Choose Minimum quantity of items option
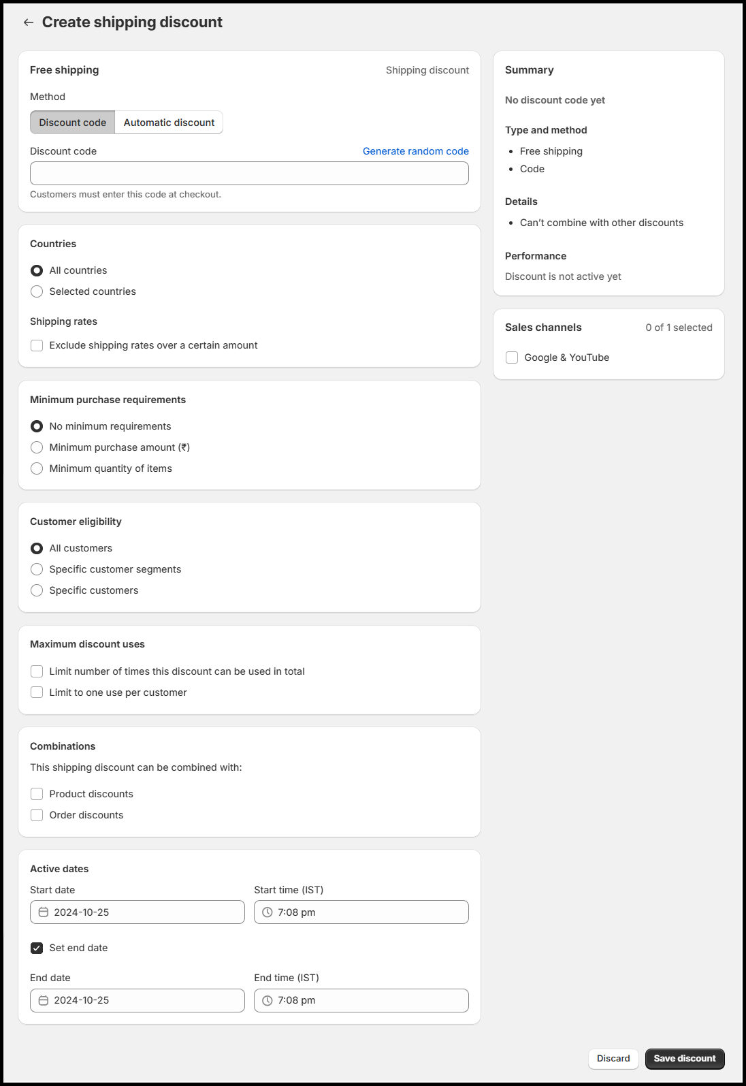Image resolution: width=746 pixels, height=1086 pixels. point(37,468)
